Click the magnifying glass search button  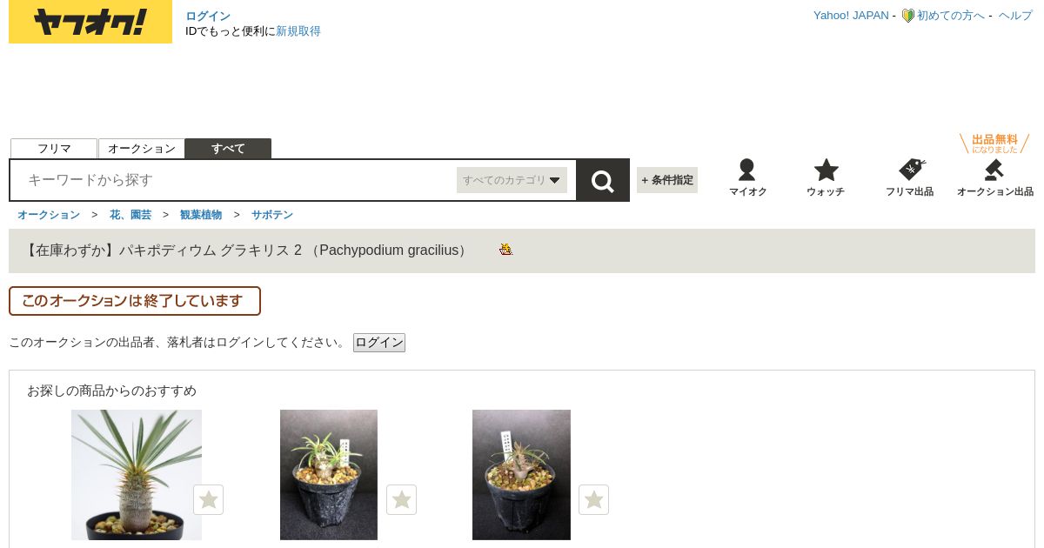tap(603, 180)
